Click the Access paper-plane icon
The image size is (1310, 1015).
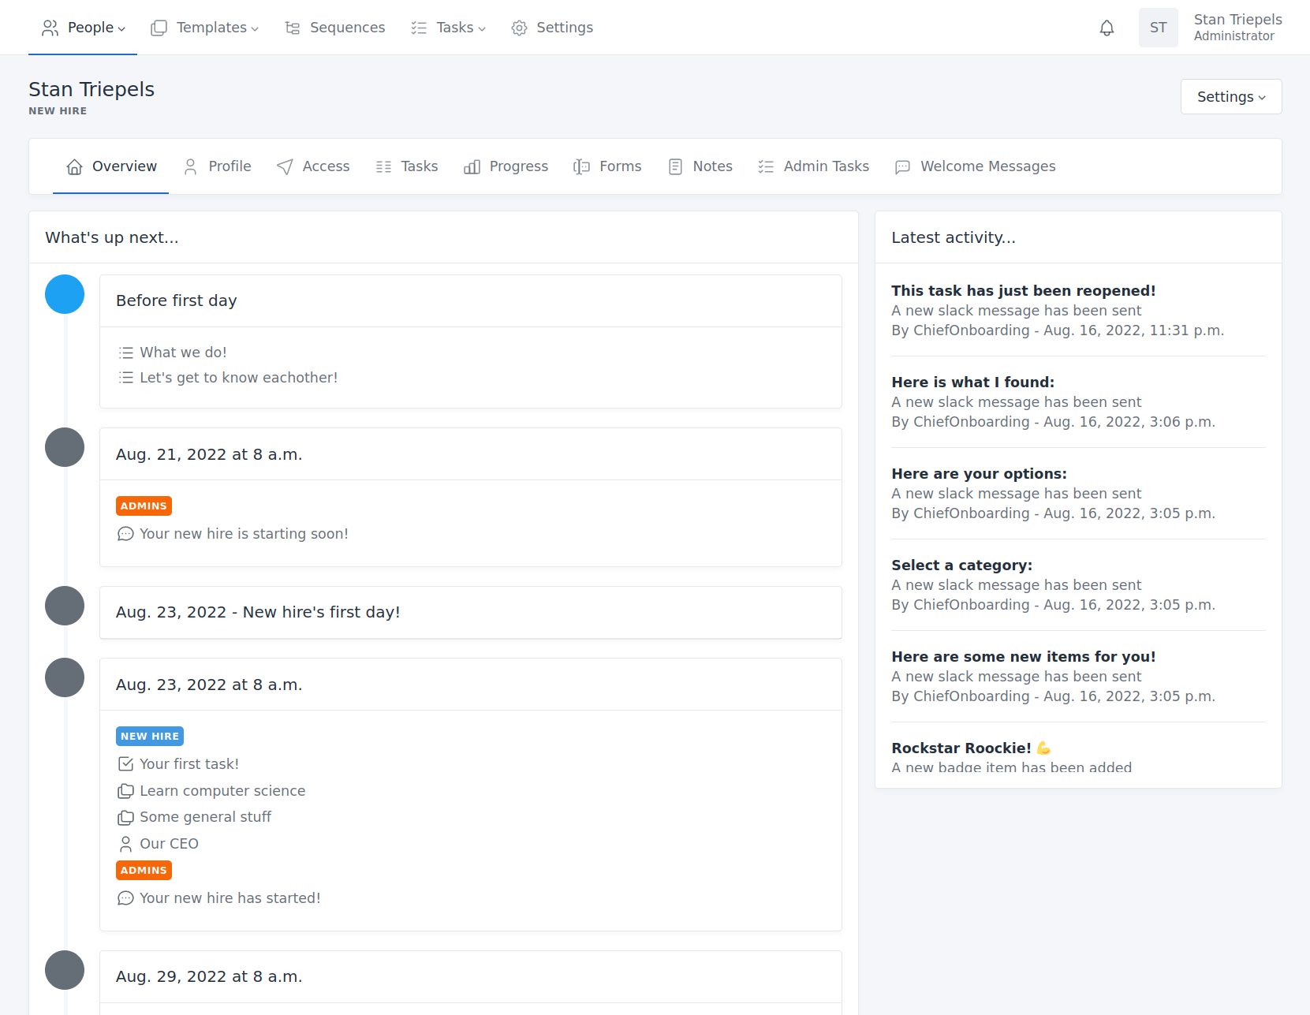point(285,166)
